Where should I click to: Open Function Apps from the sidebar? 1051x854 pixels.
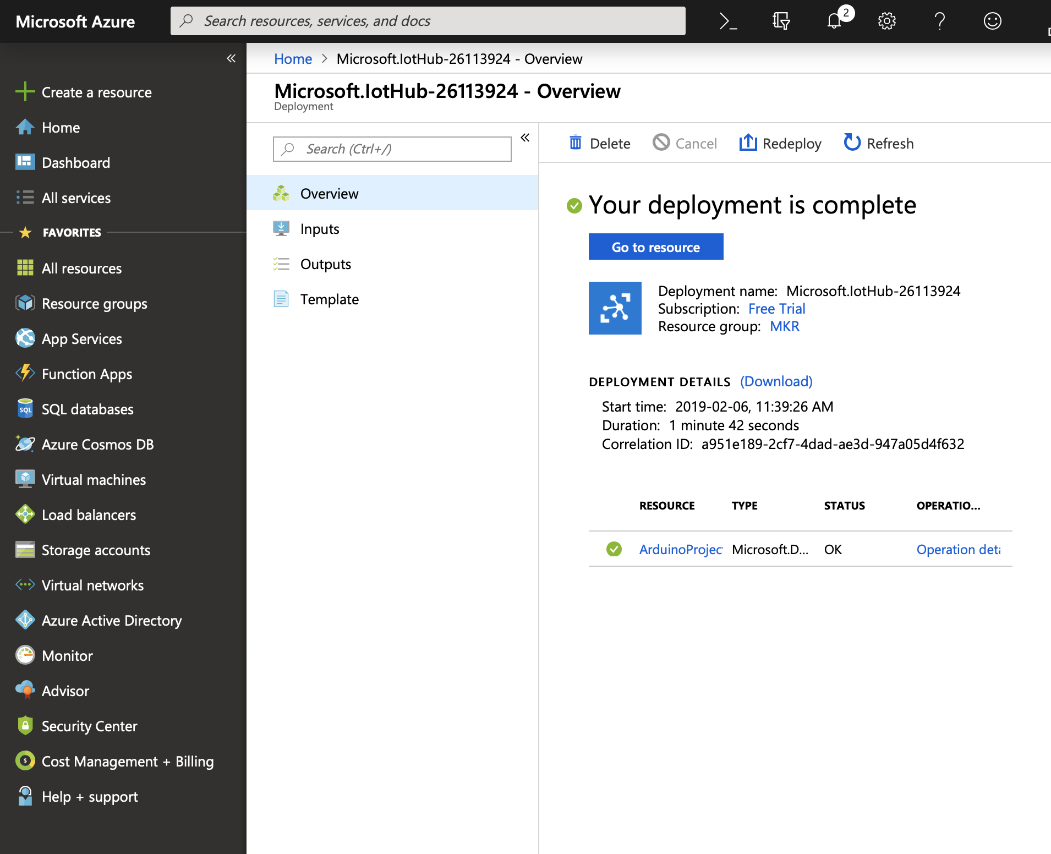(87, 374)
